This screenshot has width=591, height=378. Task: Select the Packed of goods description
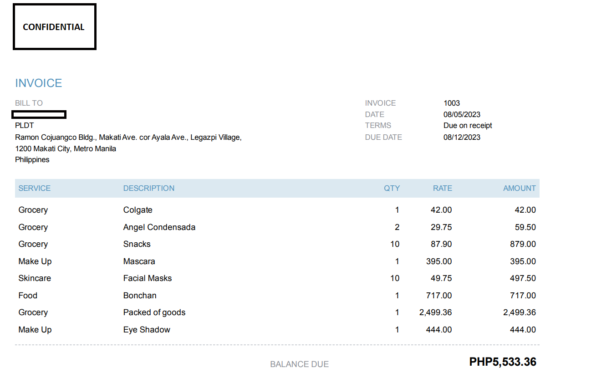[x=154, y=312]
